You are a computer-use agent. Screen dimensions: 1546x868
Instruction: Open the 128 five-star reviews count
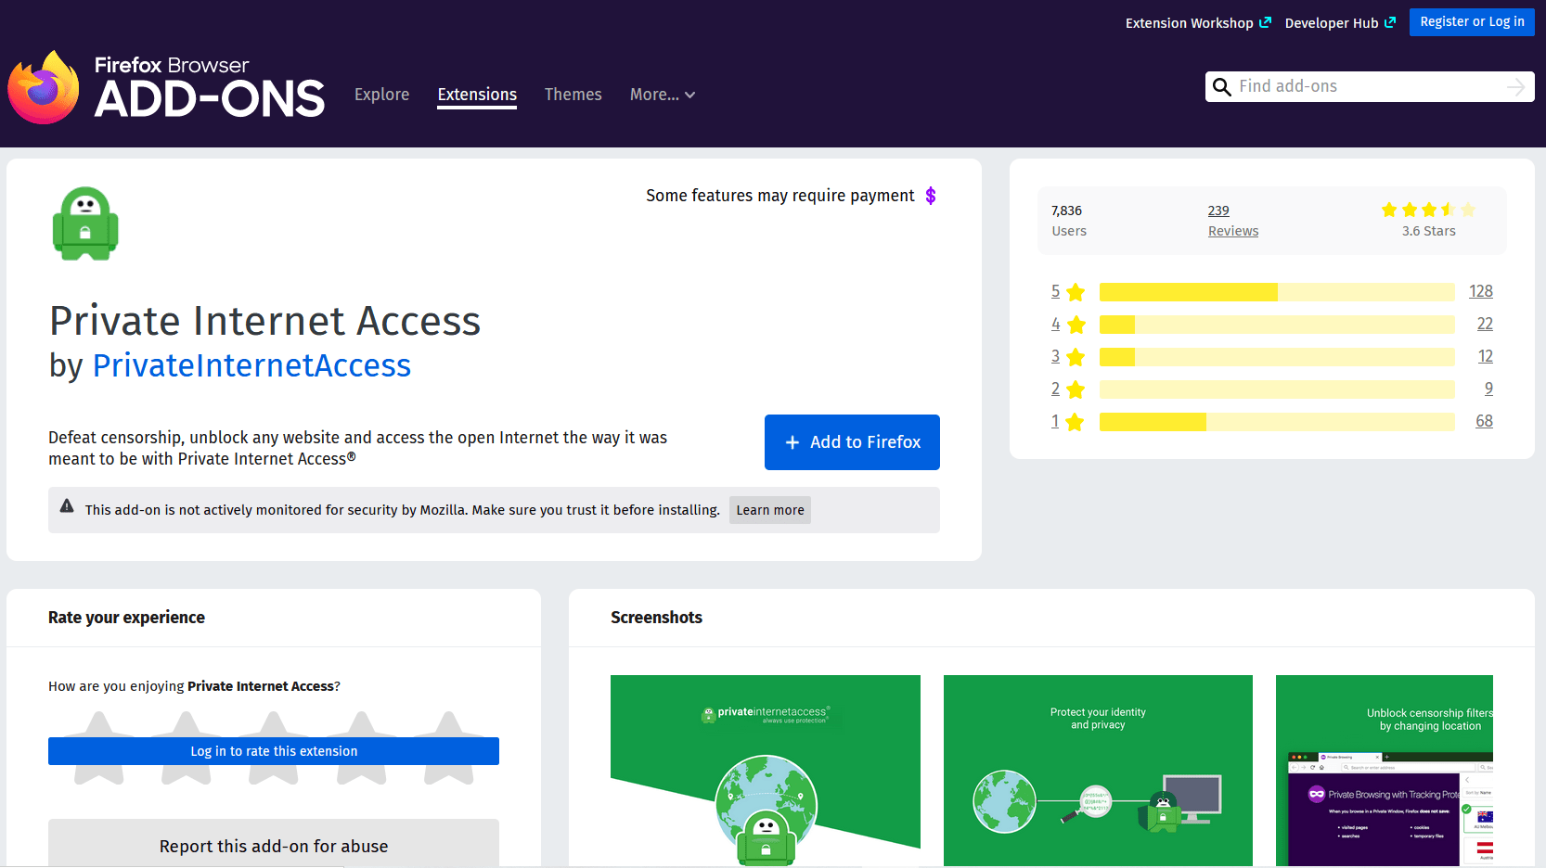[x=1481, y=291]
